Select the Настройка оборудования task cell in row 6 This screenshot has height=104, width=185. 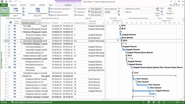[x=31, y=41]
